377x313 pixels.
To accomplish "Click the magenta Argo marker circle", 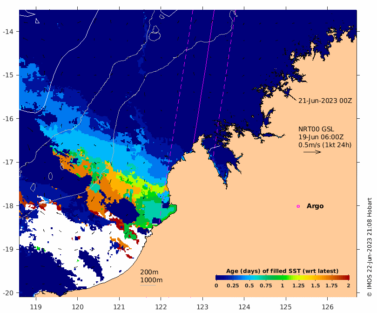I will (298, 206).
